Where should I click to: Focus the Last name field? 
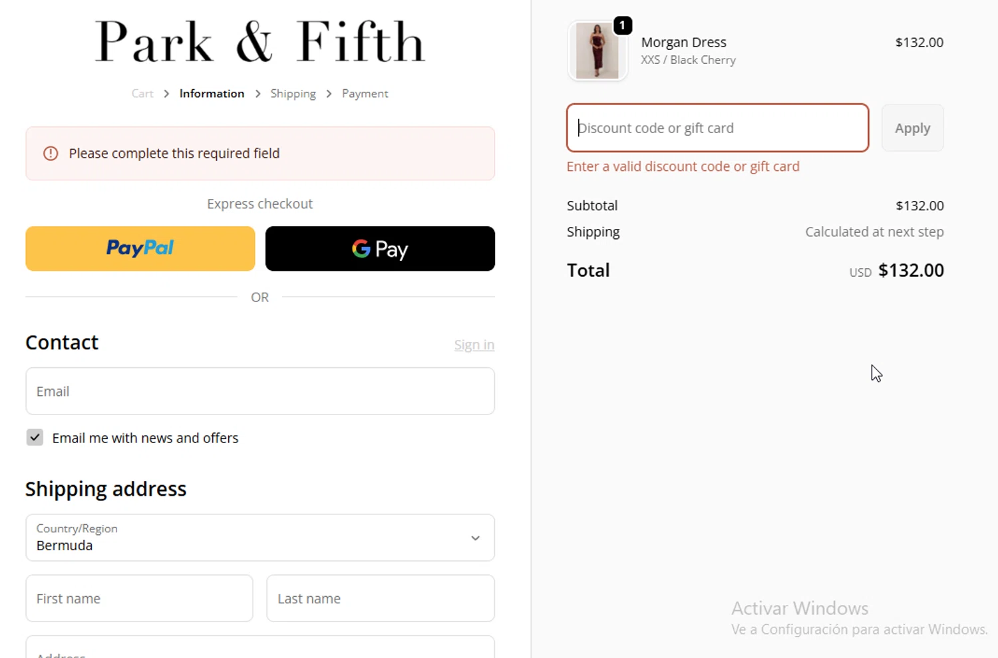tap(381, 598)
